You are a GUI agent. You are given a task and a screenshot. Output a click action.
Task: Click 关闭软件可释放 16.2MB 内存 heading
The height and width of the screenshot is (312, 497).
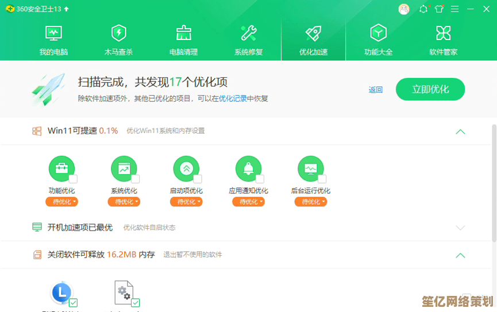click(x=101, y=255)
